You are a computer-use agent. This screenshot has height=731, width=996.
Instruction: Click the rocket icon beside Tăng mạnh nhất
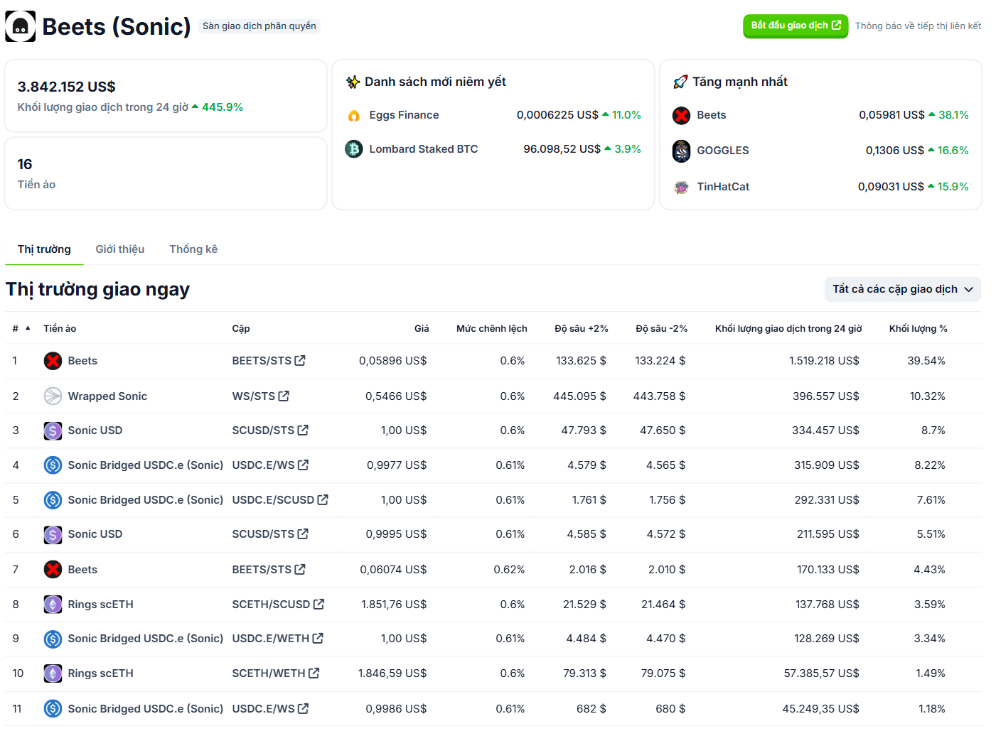point(680,82)
